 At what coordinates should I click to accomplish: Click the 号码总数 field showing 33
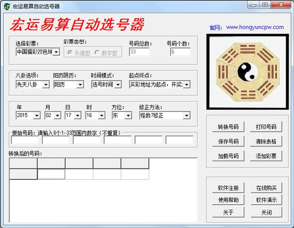tap(139, 52)
